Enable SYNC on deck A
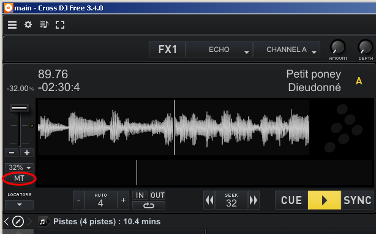The image size is (376, 234). pos(357,200)
